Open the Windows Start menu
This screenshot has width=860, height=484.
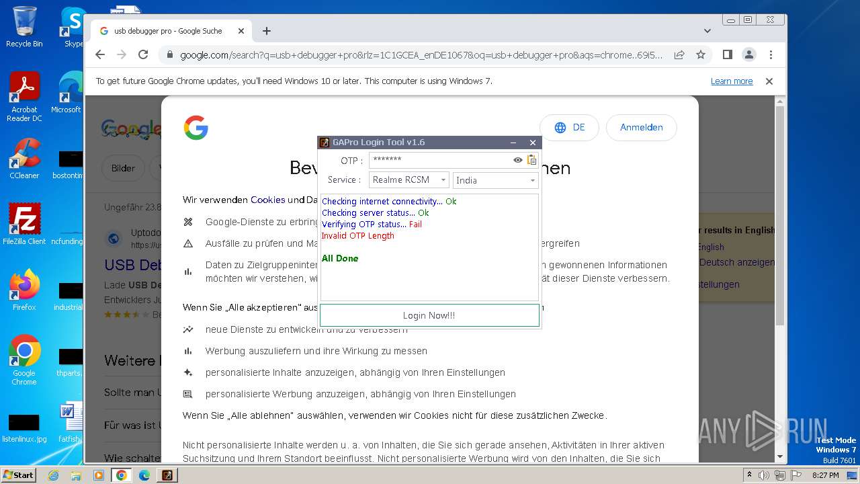18,475
